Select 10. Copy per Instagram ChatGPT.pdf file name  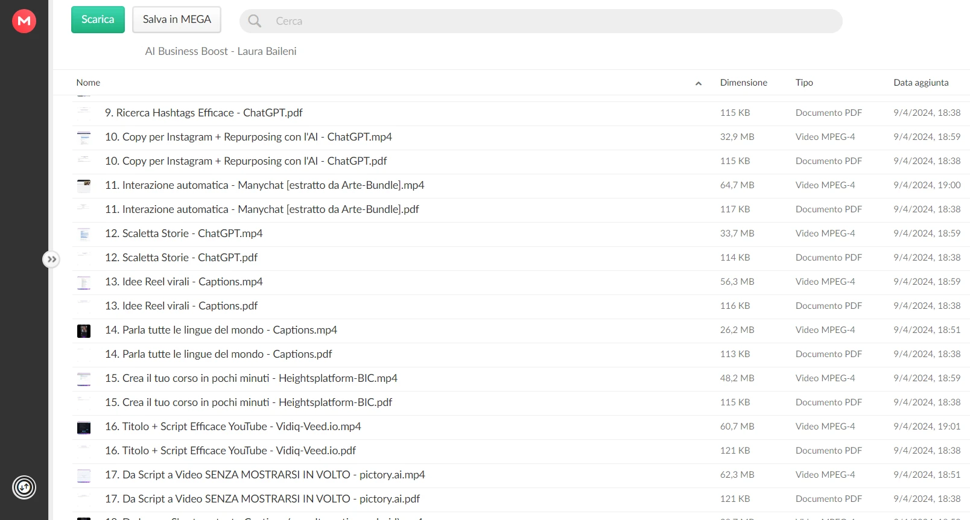[x=246, y=161]
